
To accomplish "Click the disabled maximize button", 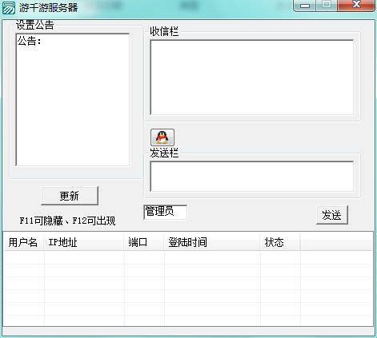I will 327,5.
